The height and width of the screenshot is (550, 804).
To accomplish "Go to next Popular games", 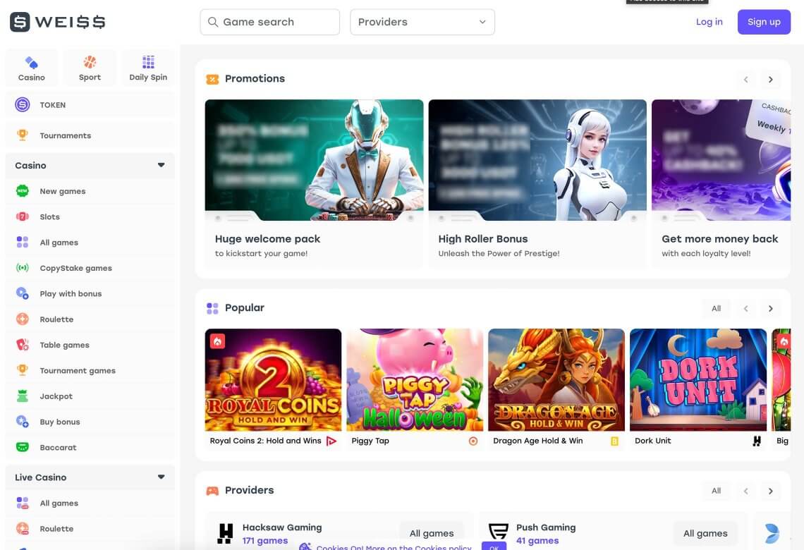I will click(770, 309).
